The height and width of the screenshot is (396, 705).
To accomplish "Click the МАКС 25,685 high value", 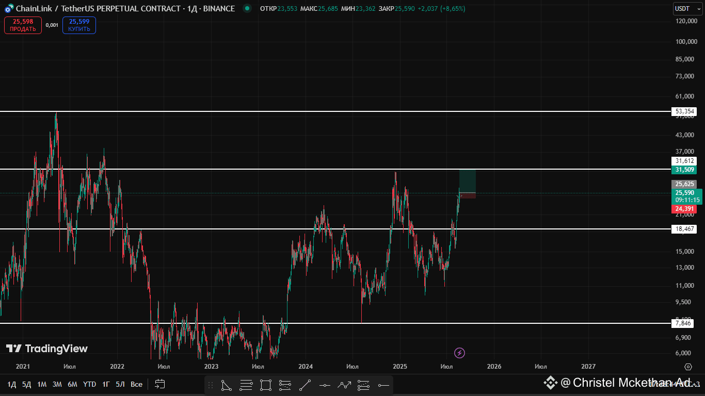I will point(319,9).
